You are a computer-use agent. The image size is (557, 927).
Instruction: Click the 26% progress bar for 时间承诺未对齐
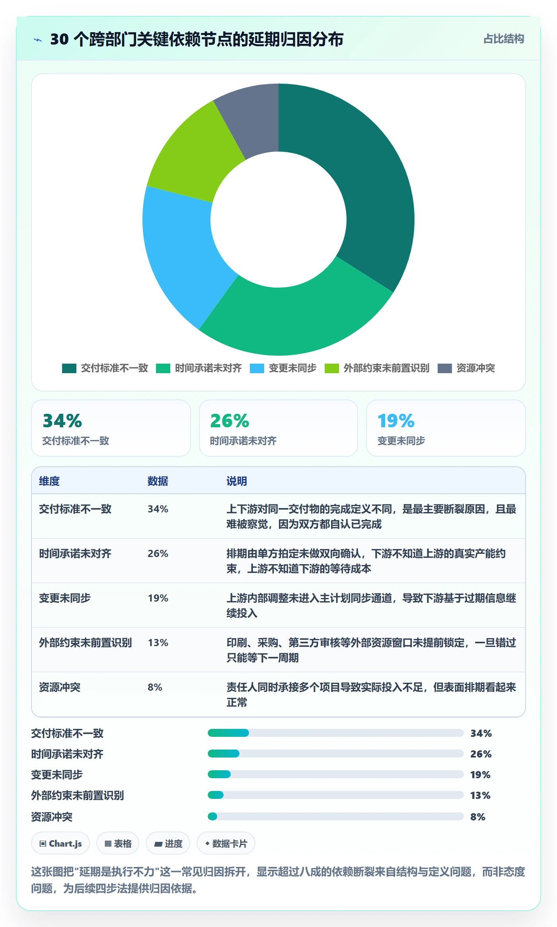(336, 754)
